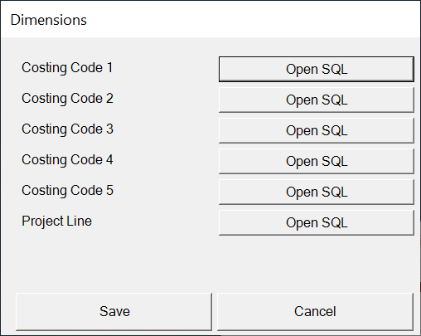Open SQL for Costing Code 2
This screenshot has width=421, height=336.
point(317,100)
